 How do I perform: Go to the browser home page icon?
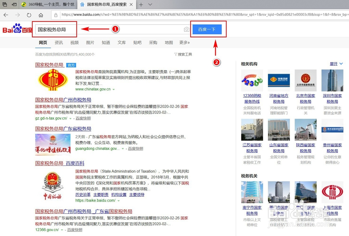[x=41, y=15]
